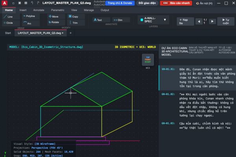Maximize the AutoCAD window
The height and width of the screenshot is (157, 236).
point(226,3)
